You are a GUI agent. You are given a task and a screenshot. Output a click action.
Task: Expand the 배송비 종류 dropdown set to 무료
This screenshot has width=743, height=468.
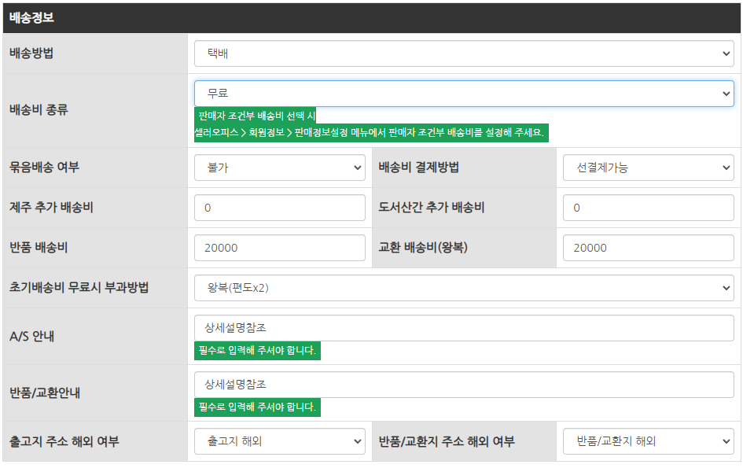pyautogui.click(x=464, y=94)
